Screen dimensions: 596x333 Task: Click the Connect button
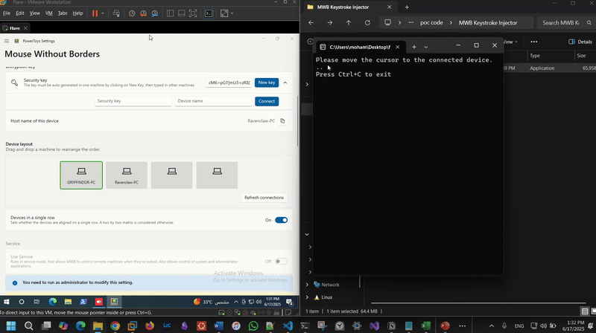click(267, 101)
